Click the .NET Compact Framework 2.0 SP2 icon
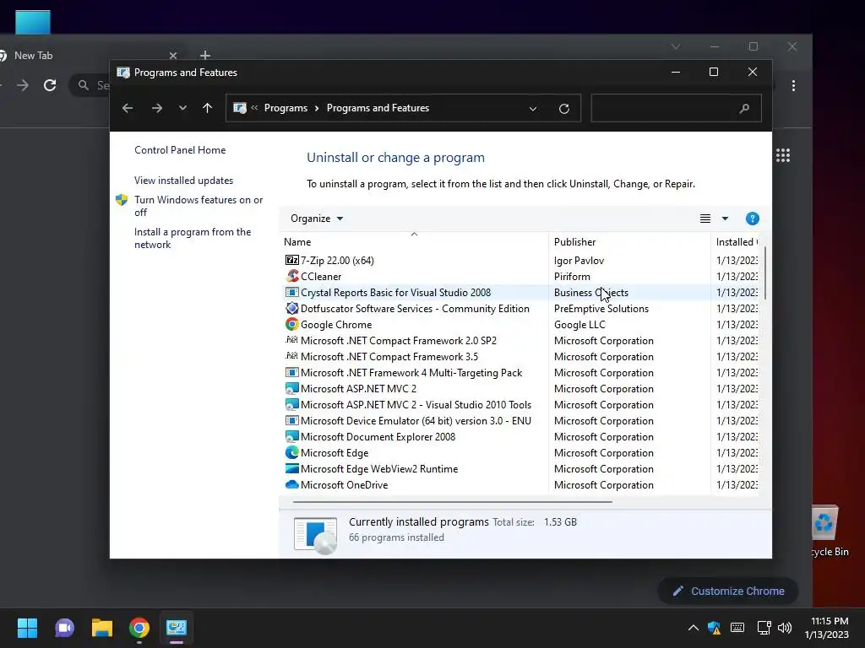Screen dimensions: 865x648 click(291, 340)
